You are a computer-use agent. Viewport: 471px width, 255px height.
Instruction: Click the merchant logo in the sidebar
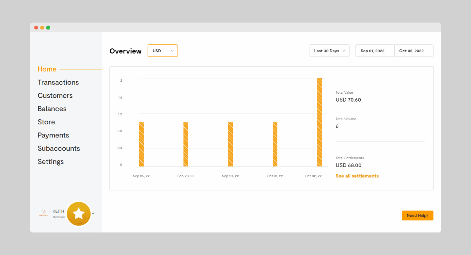pyautogui.click(x=44, y=213)
